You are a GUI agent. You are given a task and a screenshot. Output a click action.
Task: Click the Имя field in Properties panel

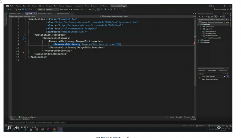[214, 77]
